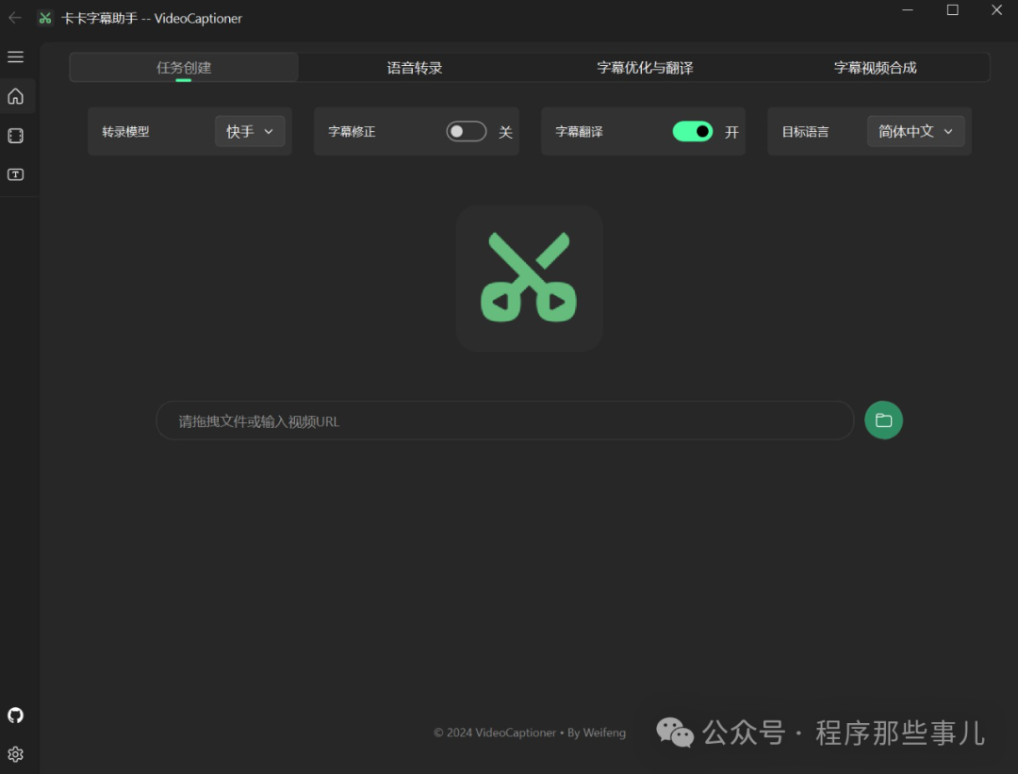Expand the hamburger navigation menu
This screenshot has height=774, width=1018.
click(15, 58)
